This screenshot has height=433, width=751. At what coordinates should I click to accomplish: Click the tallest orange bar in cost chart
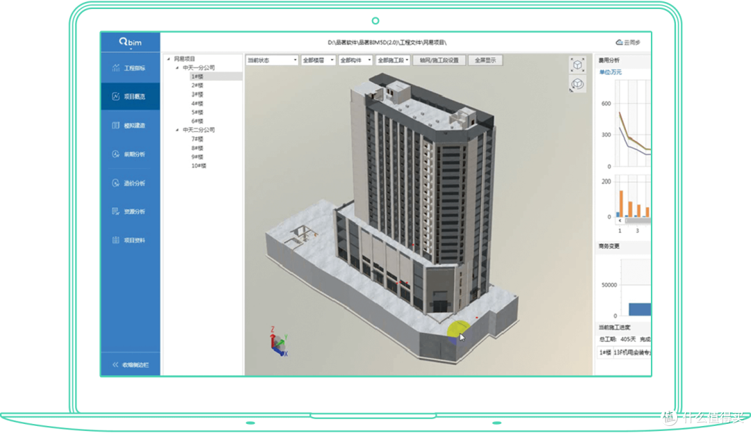621,204
